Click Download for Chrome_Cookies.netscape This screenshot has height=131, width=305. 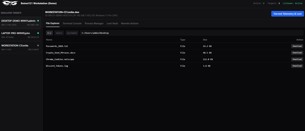(297, 59)
